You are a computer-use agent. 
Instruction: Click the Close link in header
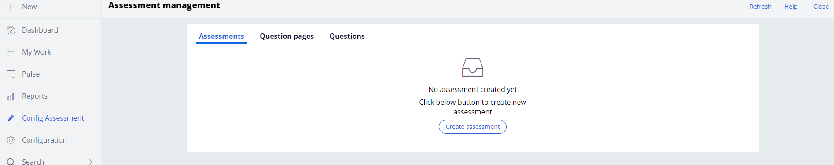821,7
